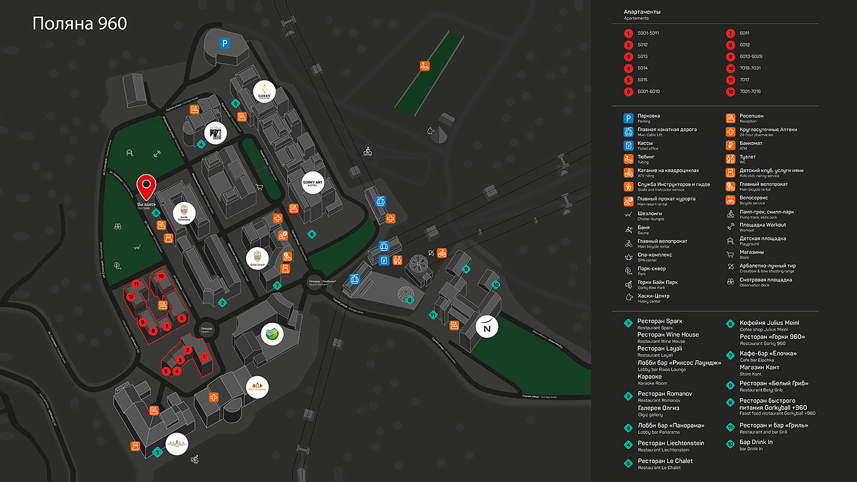This screenshot has width=857, height=482.
Task: Select the Gorki Grand logo marker
Action: pyautogui.click(x=257, y=259)
